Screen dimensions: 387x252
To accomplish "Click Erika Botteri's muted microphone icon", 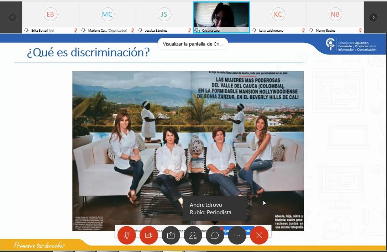I will (75, 30).
